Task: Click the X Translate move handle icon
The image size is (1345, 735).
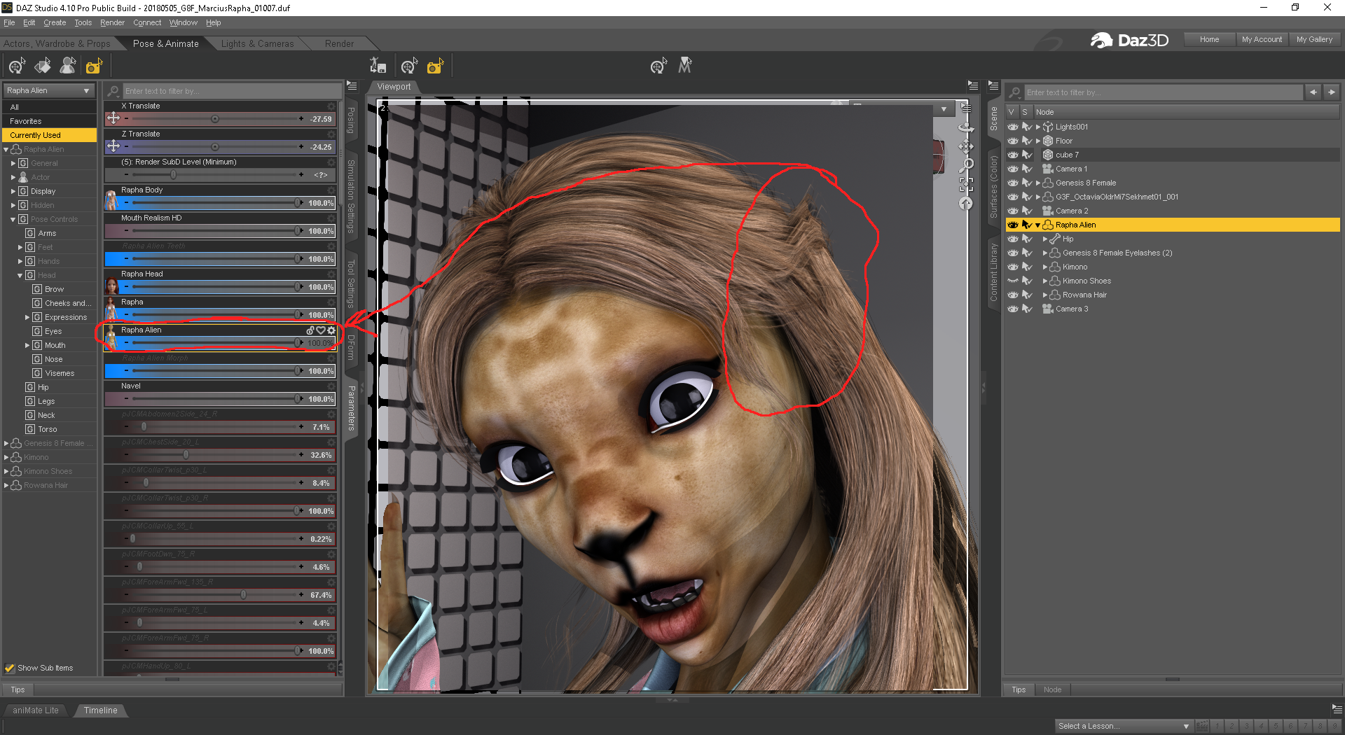Action: click(x=113, y=118)
